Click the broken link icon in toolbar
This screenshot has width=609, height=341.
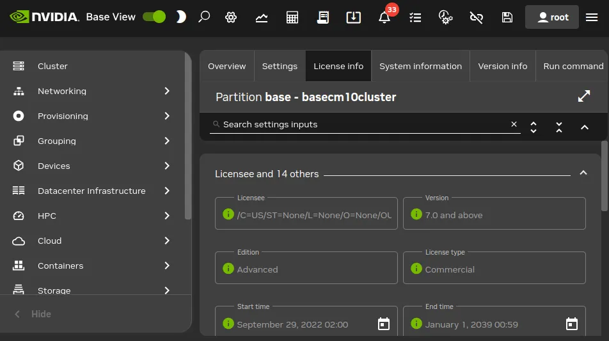pyautogui.click(x=476, y=17)
